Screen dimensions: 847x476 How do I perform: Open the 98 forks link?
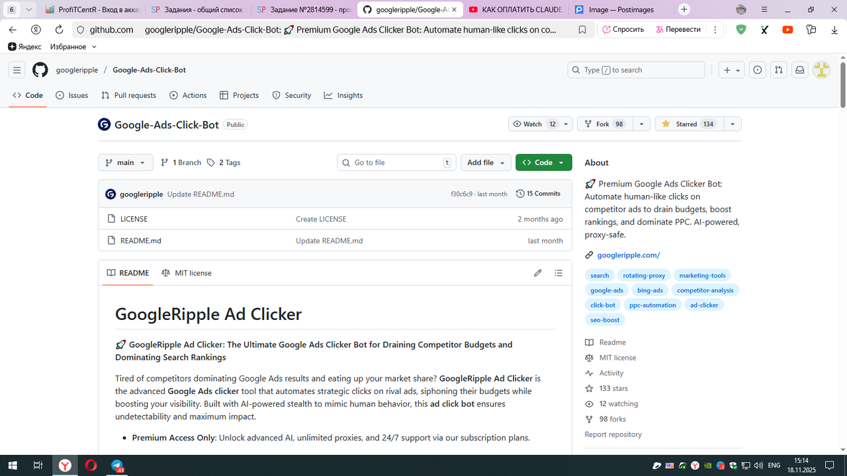coord(605,418)
